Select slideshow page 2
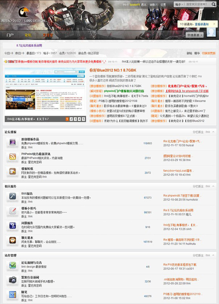Viewport: 219px width, 304px height. (x=71, y=119)
